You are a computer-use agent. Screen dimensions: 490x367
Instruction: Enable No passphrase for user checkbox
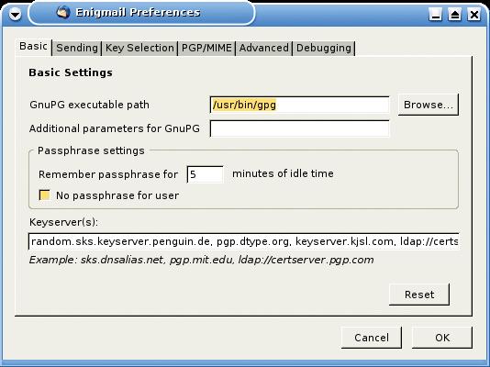pyautogui.click(x=44, y=195)
